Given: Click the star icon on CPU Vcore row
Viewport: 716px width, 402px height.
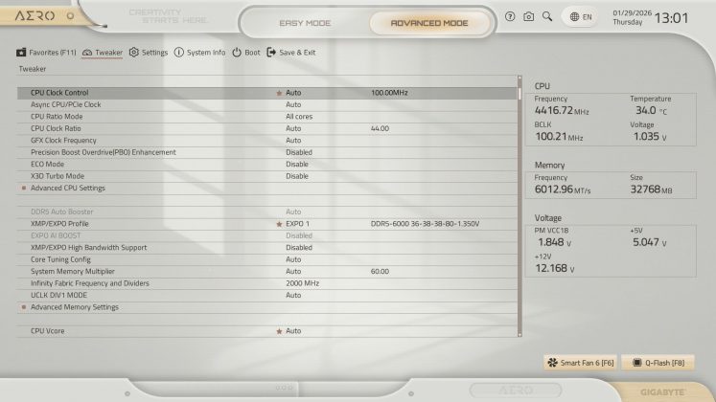Looking at the screenshot, I should [279, 330].
